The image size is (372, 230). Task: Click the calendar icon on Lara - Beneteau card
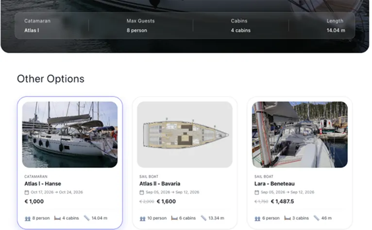[x=257, y=192]
